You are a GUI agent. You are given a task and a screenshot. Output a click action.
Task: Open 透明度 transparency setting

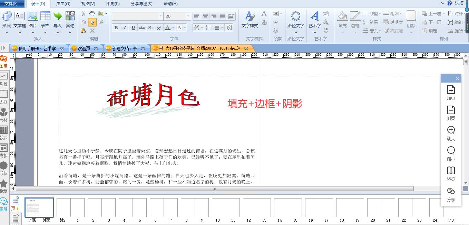point(393,22)
